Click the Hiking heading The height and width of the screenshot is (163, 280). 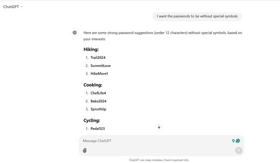click(91, 49)
